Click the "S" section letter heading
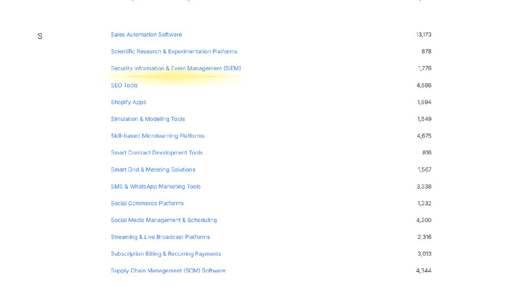518x291 pixels. (x=40, y=36)
